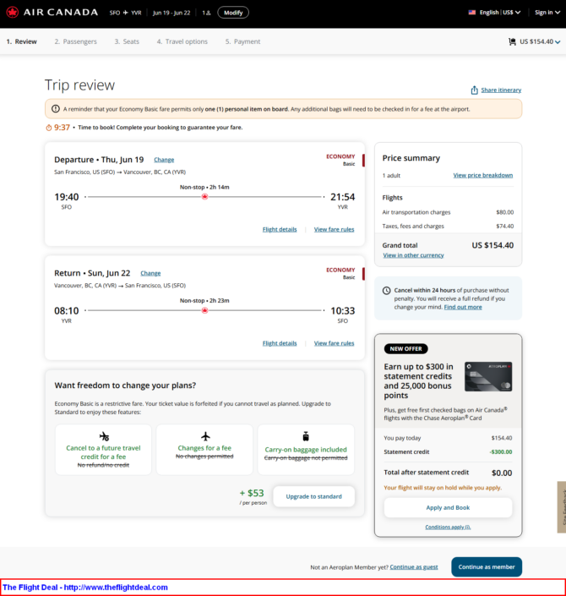This screenshot has height=596, width=566.
Task: Expand the US $154.40 cart summary chevron
Action: [558, 41]
